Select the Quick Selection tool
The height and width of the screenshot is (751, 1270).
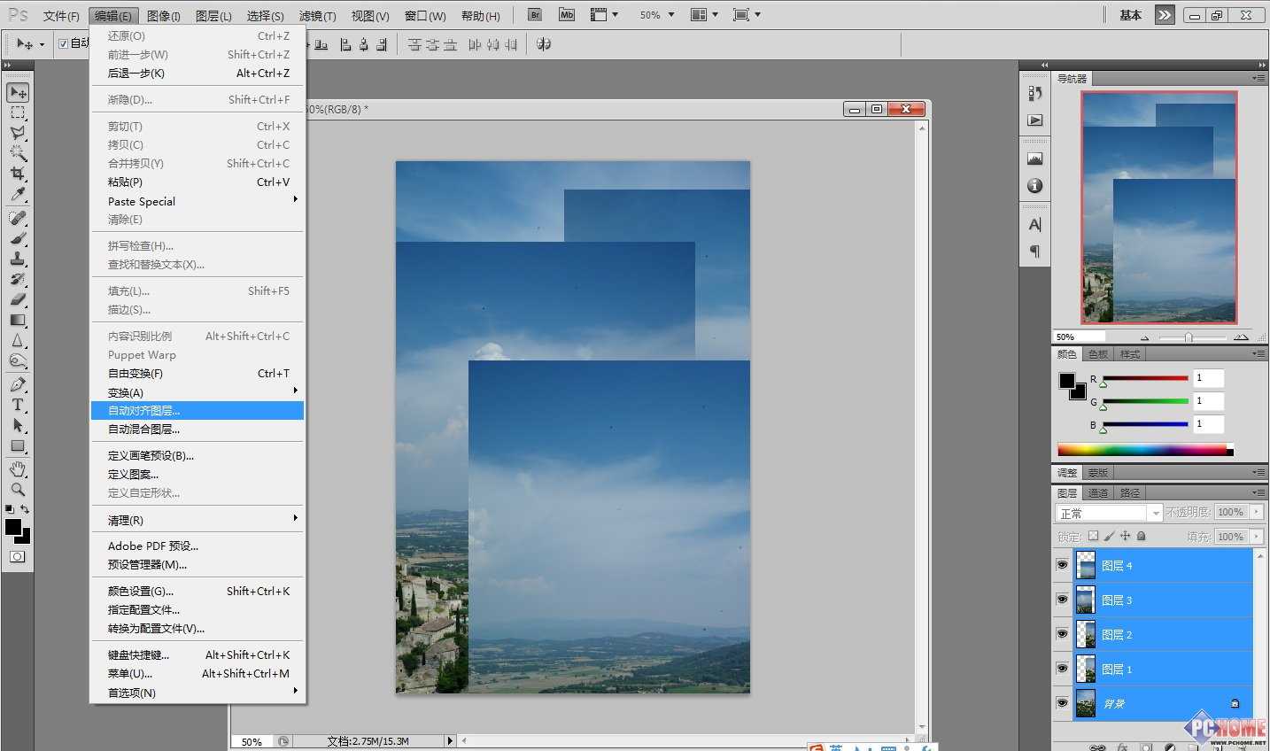[18, 153]
